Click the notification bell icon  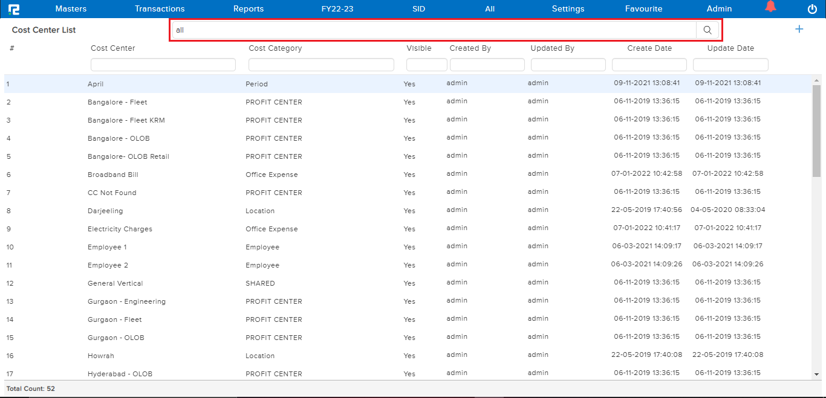[x=770, y=7]
